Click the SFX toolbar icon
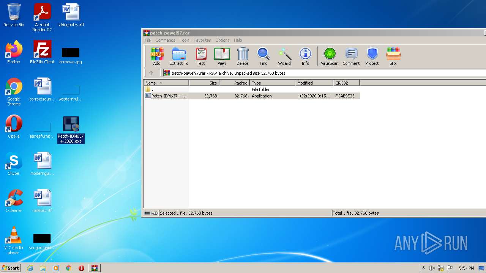This screenshot has width=486, height=273. click(393, 56)
